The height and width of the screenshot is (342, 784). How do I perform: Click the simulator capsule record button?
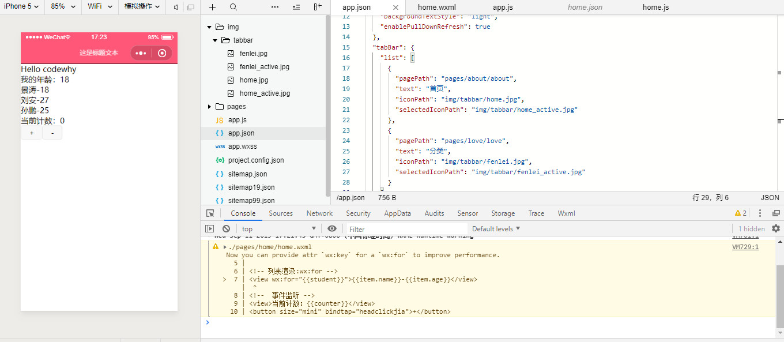tap(162, 53)
